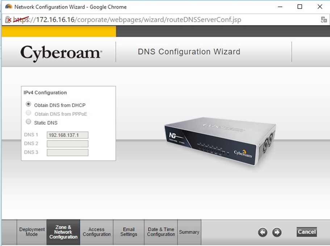This screenshot has width=330, height=246.
Task: Click the DNS 1 address field
Action: 67,135
